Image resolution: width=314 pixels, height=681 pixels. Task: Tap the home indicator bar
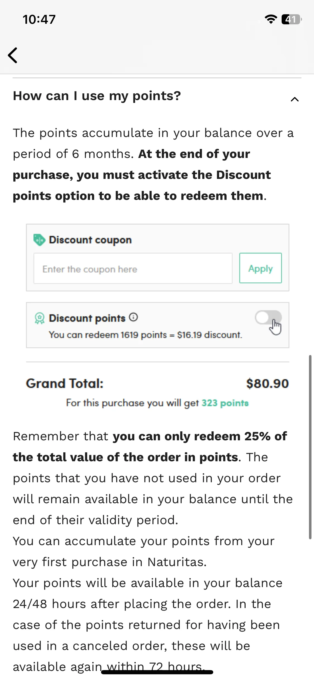[157, 672]
